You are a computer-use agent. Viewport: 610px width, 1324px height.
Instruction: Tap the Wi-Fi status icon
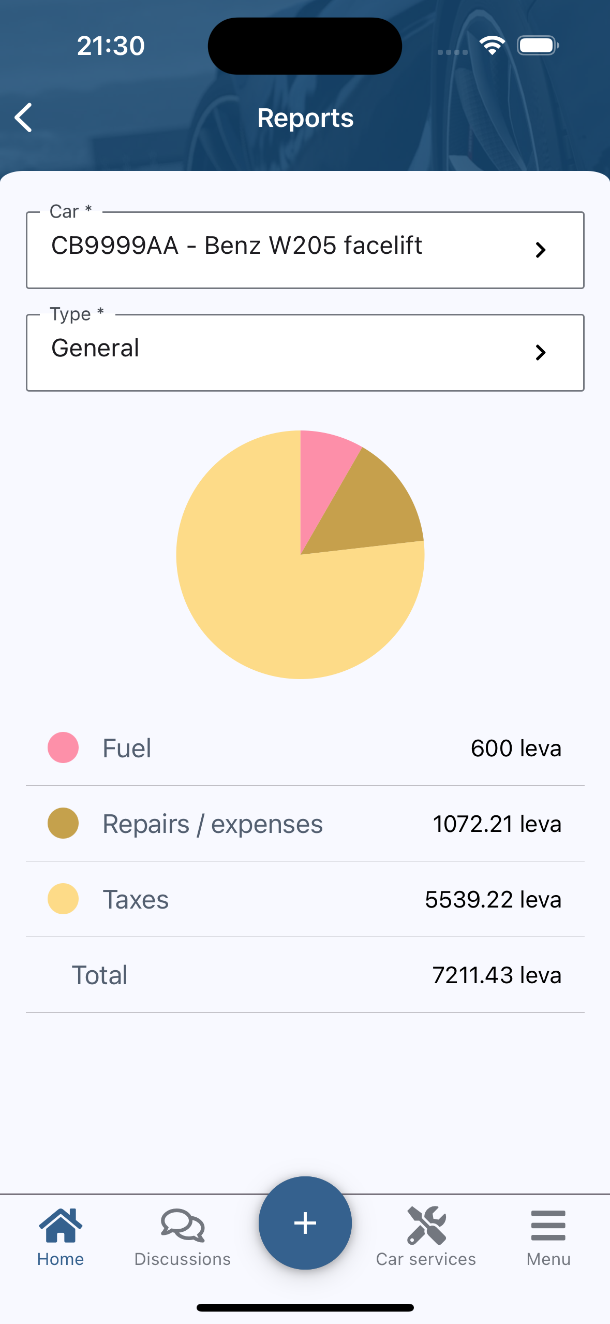[492, 46]
